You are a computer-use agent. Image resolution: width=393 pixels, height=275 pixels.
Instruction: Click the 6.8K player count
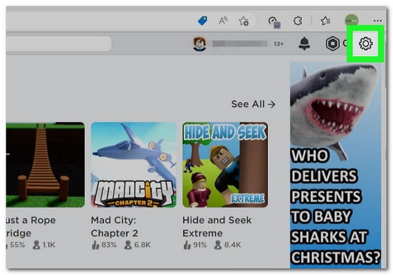click(138, 245)
